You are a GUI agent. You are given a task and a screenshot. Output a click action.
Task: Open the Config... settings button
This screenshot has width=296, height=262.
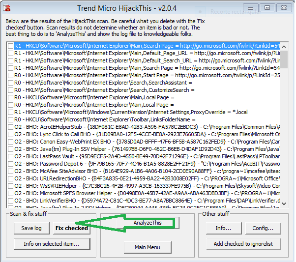pos(263,228)
